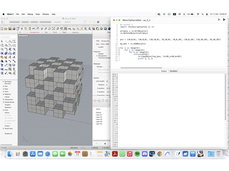Open Spotify from the Dock

[137, 154]
